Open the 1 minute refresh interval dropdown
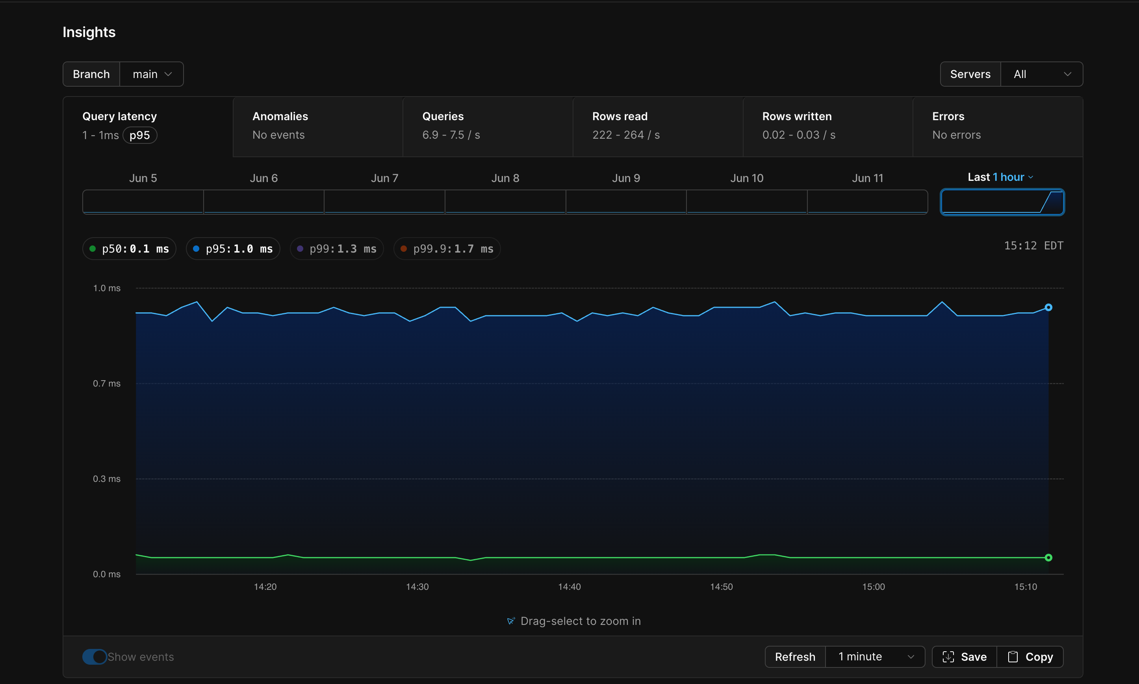The image size is (1139, 684). pos(875,657)
